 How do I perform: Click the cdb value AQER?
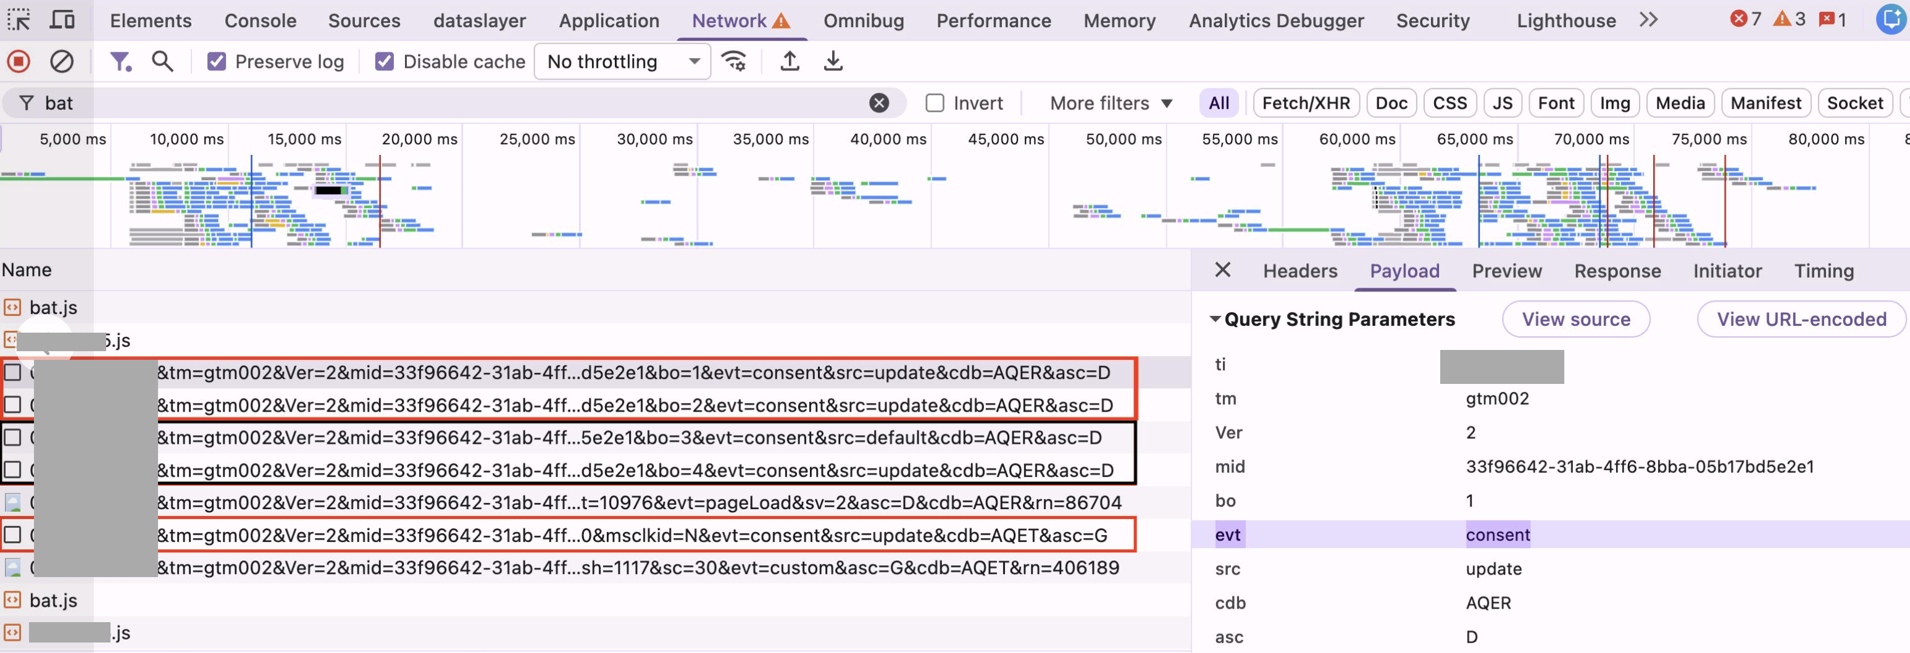1488,602
